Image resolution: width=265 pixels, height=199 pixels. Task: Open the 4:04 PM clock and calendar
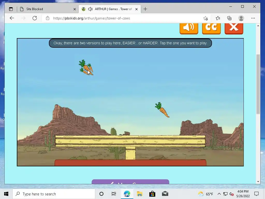[243, 194]
